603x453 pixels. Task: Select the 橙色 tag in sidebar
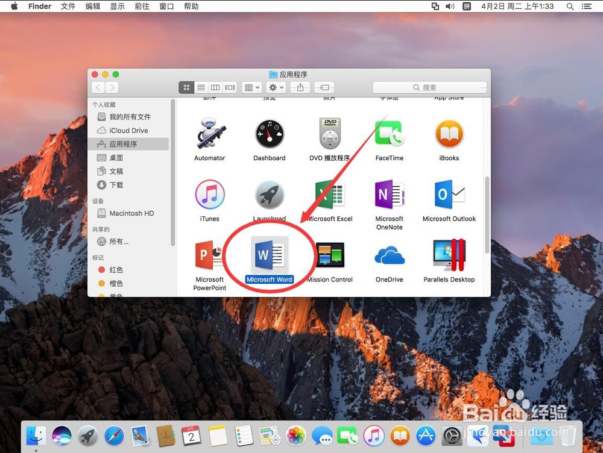[128, 284]
